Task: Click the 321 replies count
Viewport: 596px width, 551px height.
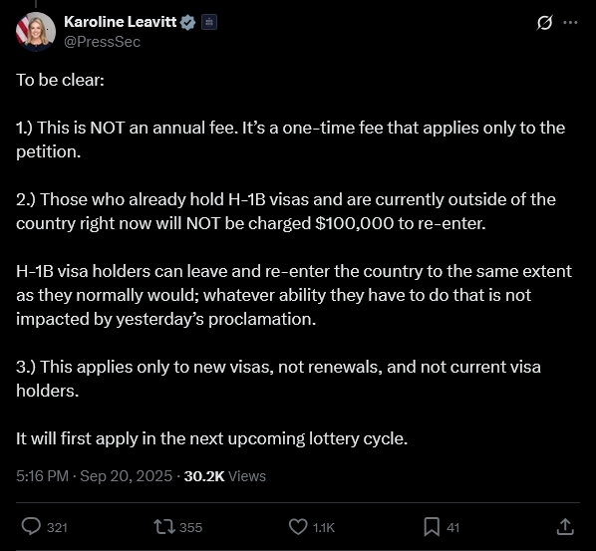Action: tap(57, 528)
